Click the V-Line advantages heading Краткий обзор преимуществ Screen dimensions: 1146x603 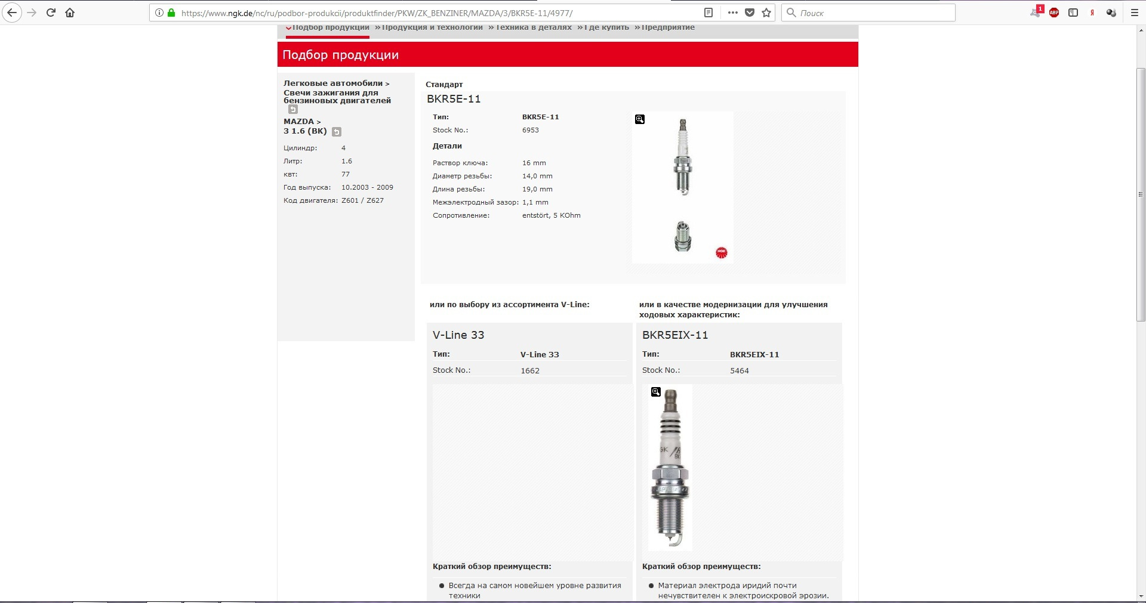click(x=492, y=567)
